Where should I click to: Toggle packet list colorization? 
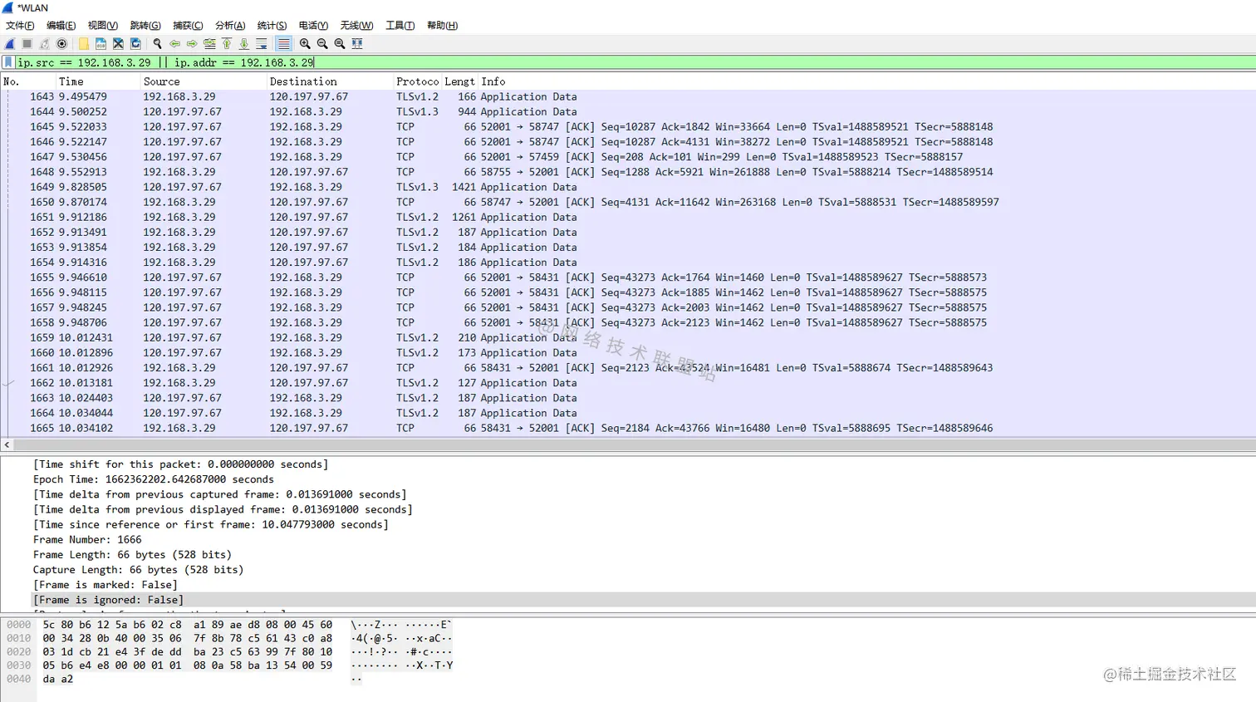tap(283, 43)
